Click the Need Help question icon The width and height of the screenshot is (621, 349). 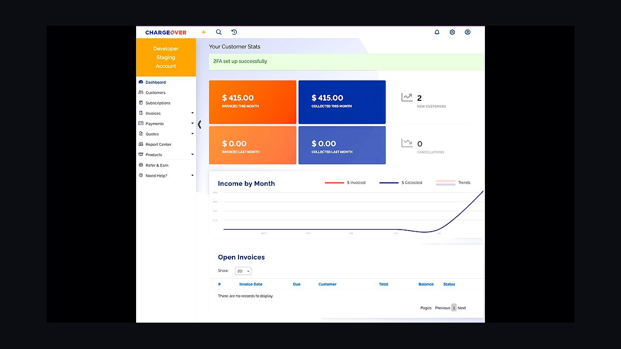coord(141,176)
